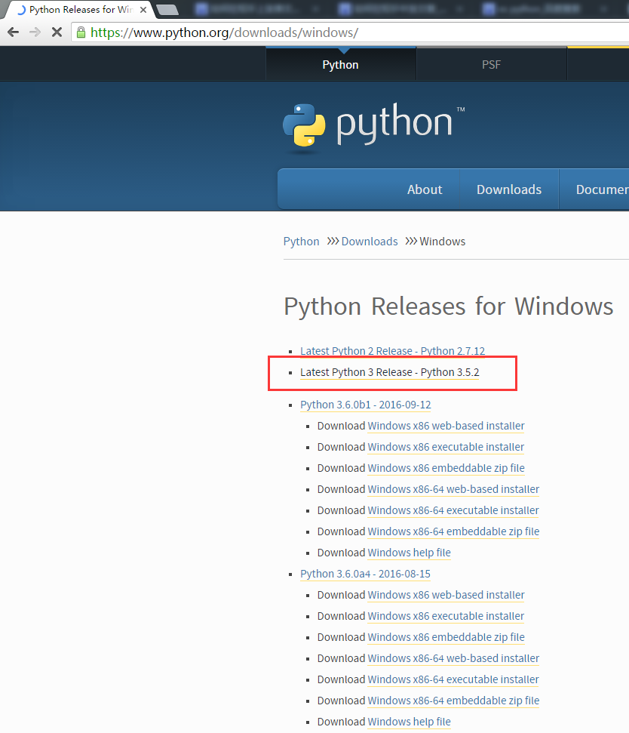
Task: Click the Python breadcrumb link
Action: pyautogui.click(x=301, y=242)
